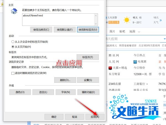Image resolution: width=166 pixels, height=125 pixels.
Task: Select 从上次会话中的标签页开始(B) radio option
Action: [30, 42]
